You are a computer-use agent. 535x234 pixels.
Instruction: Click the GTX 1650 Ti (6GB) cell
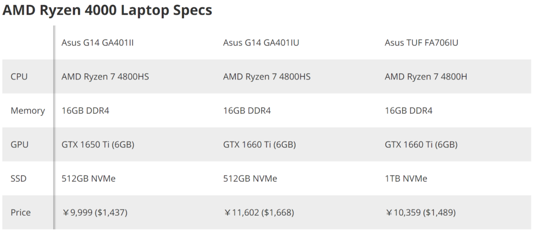coord(98,145)
